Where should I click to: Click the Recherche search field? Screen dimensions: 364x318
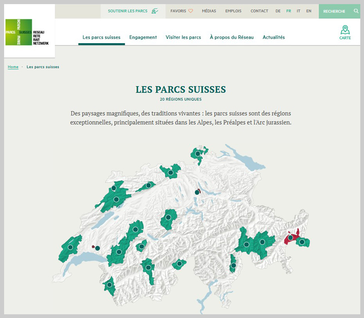(334, 11)
